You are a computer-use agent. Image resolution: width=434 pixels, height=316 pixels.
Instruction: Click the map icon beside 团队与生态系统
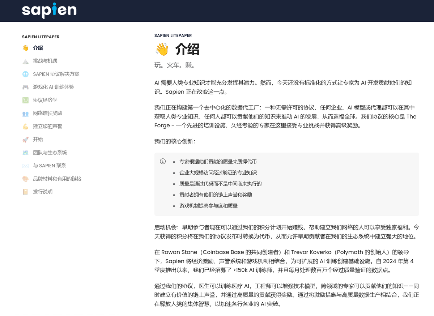pos(25,153)
